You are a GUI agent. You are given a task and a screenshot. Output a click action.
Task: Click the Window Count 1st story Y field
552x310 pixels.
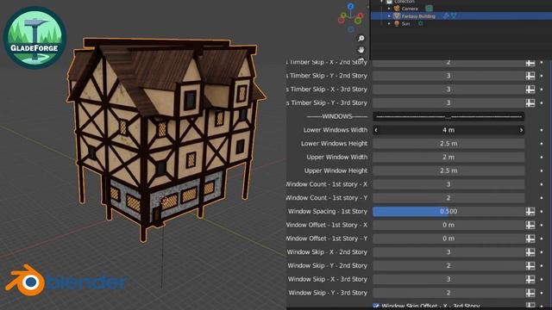pyautogui.click(x=448, y=198)
